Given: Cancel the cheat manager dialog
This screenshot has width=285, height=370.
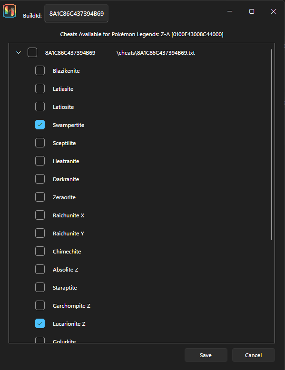Looking at the screenshot, I should pos(253,355).
